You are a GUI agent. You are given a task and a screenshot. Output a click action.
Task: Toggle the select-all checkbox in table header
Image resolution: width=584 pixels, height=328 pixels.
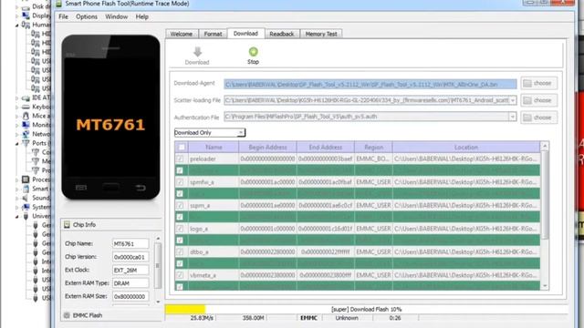coord(182,148)
